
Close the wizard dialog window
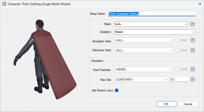click(x=200, y=4)
